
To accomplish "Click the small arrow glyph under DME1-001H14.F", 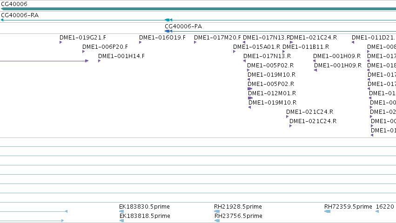I will pyautogui.click(x=99, y=61).
